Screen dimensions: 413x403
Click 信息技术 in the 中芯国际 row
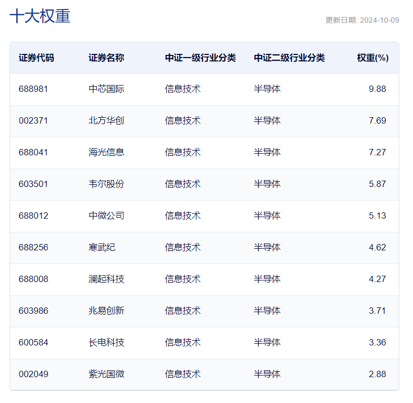point(183,89)
